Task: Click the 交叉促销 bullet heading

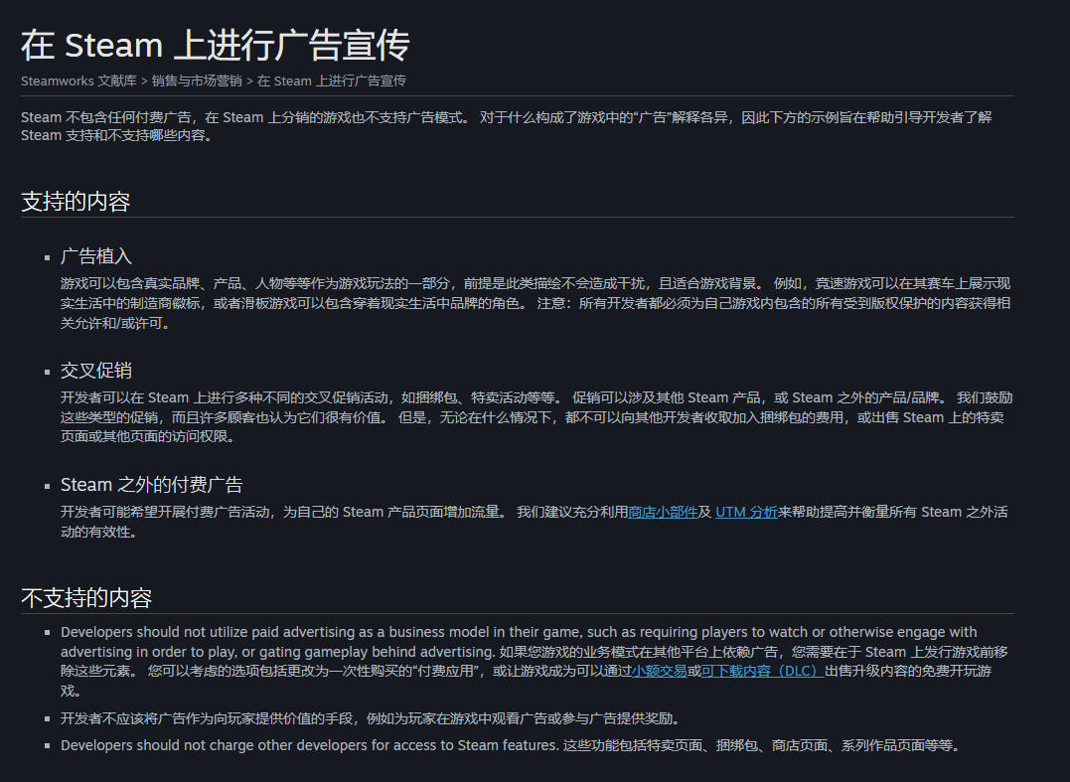Action: pos(95,371)
